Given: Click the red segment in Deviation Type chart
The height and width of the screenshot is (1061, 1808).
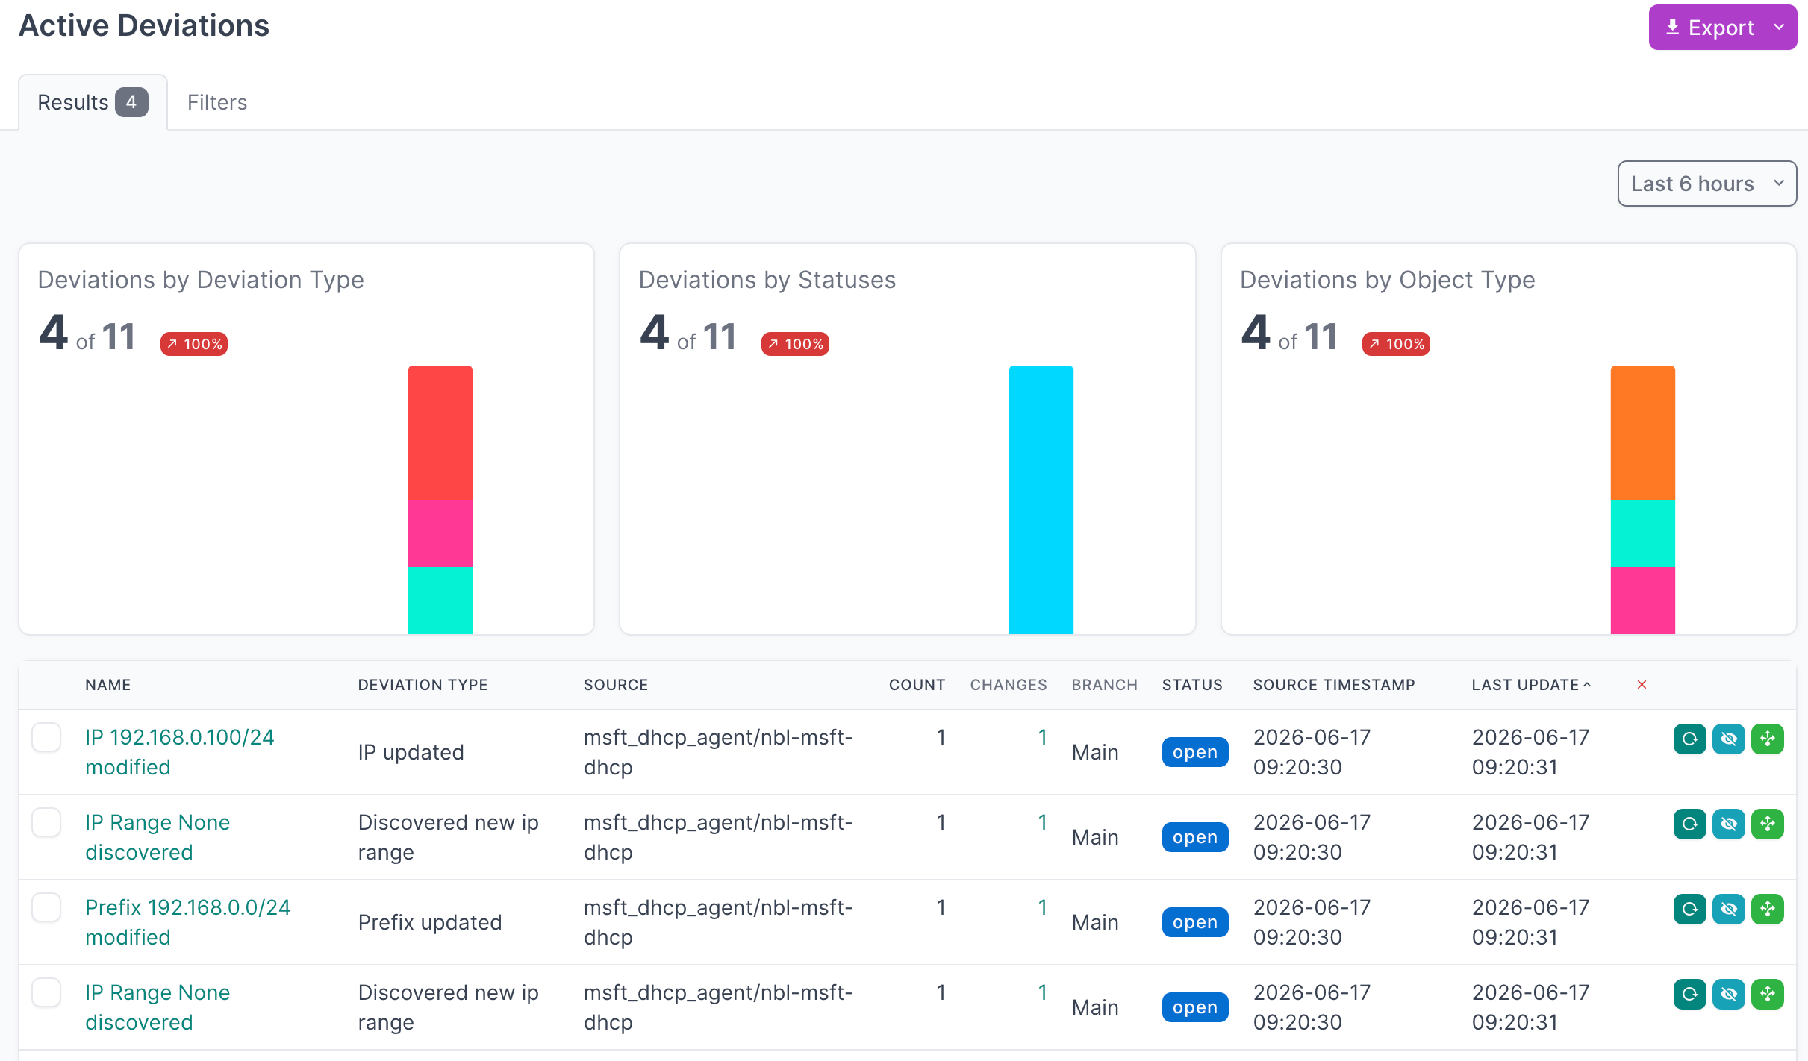Looking at the screenshot, I should (x=440, y=433).
